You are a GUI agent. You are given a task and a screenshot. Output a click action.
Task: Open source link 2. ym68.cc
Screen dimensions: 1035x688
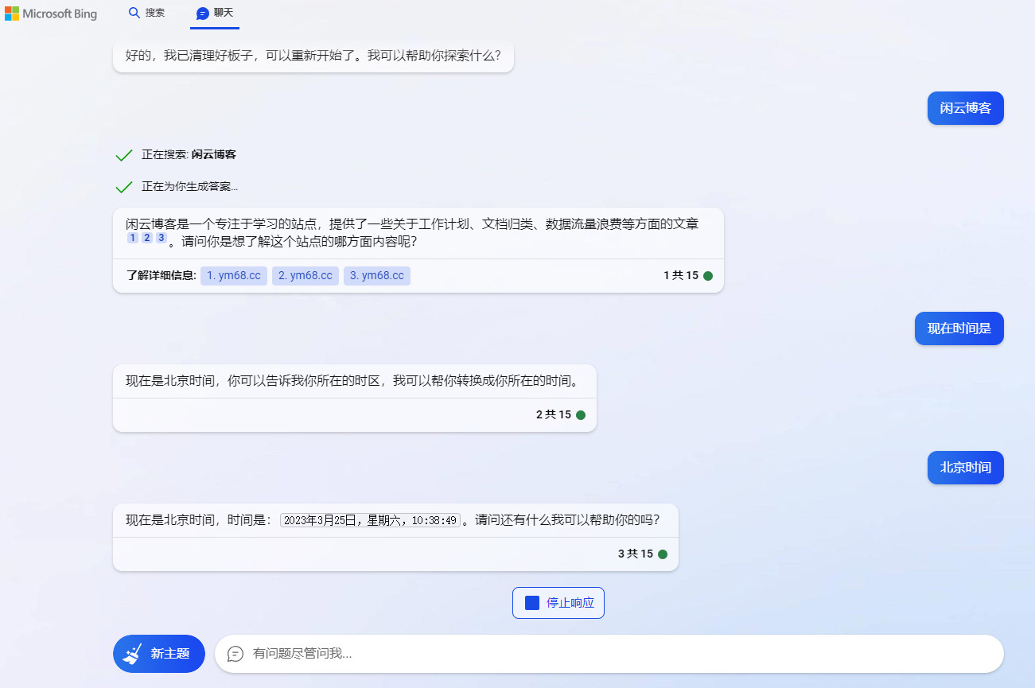(x=305, y=276)
